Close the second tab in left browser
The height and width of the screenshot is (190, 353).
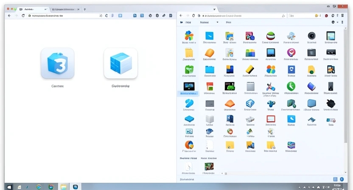point(78,9)
